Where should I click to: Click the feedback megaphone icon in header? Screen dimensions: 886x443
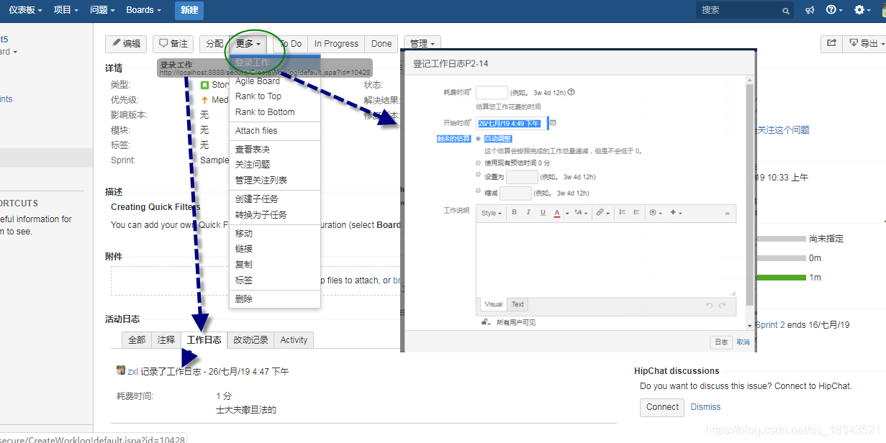coord(810,10)
